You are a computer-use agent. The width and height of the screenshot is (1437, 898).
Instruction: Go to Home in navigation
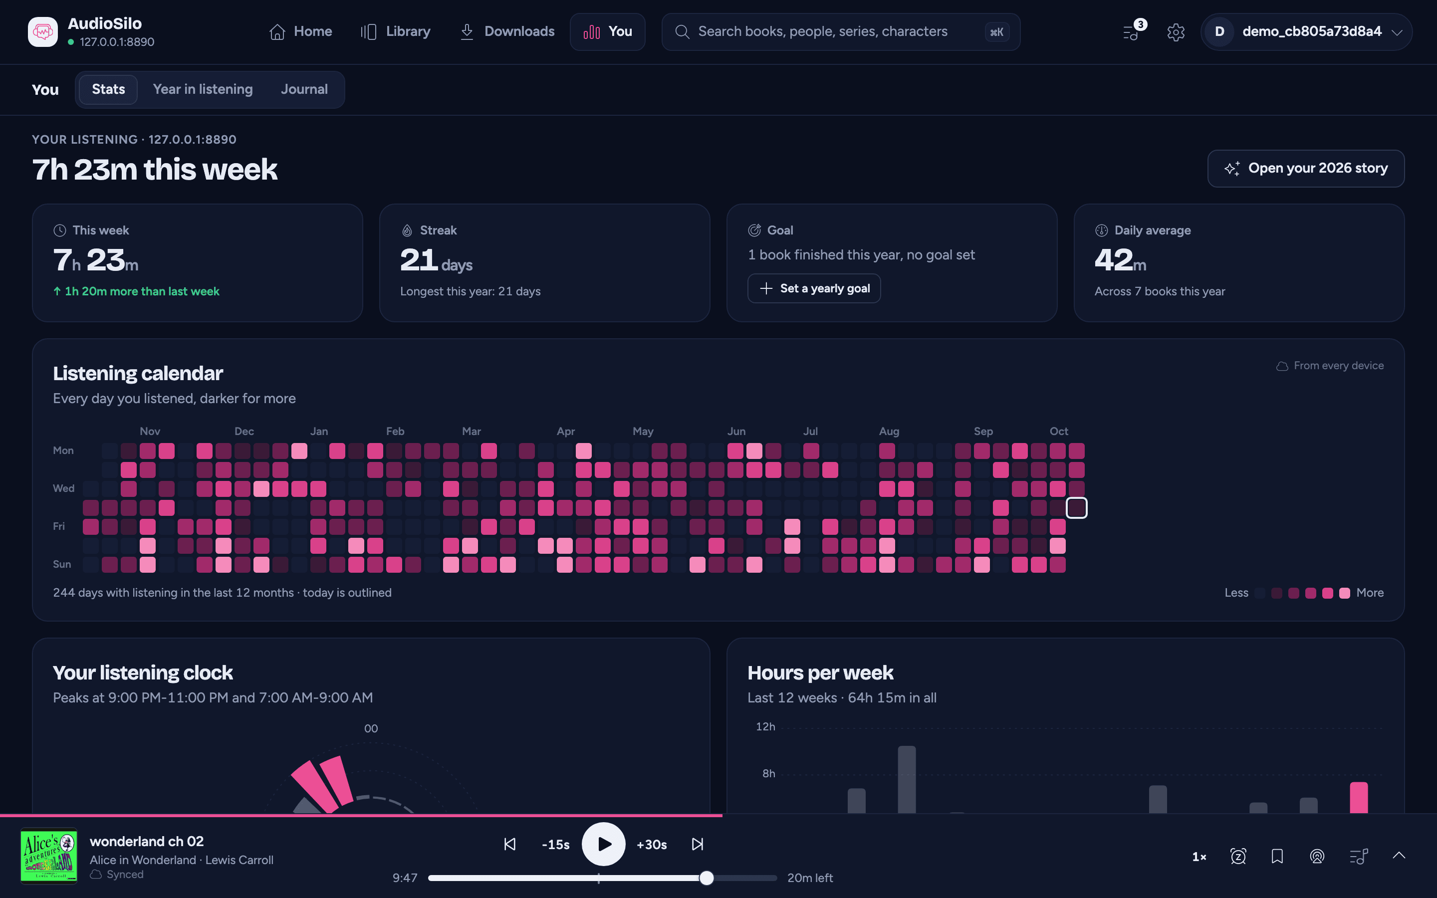[x=300, y=31]
